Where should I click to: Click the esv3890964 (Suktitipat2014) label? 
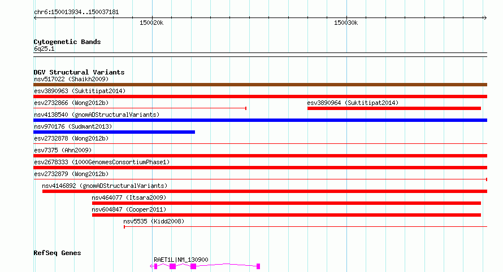pyautogui.click(x=353, y=103)
